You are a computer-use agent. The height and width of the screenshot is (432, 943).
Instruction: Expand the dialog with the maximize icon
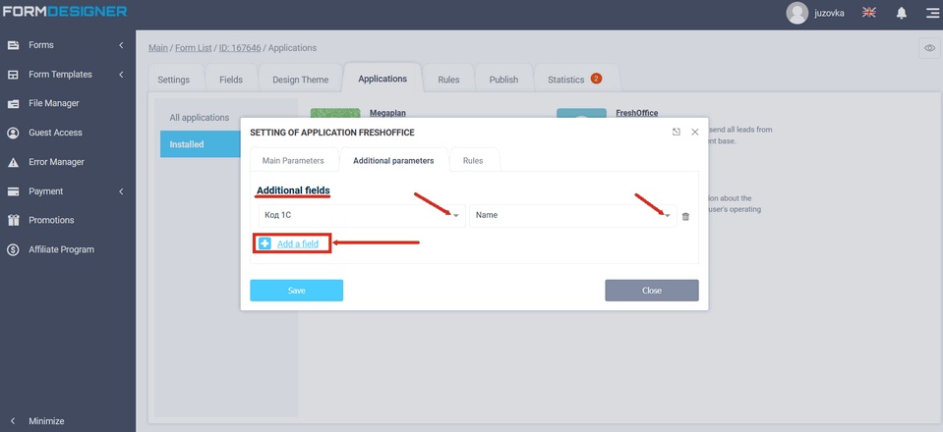pos(676,133)
